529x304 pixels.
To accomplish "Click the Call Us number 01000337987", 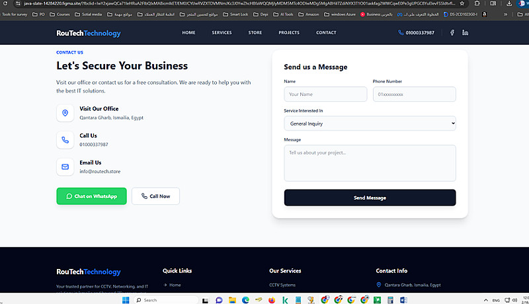I will [x=94, y=145].
